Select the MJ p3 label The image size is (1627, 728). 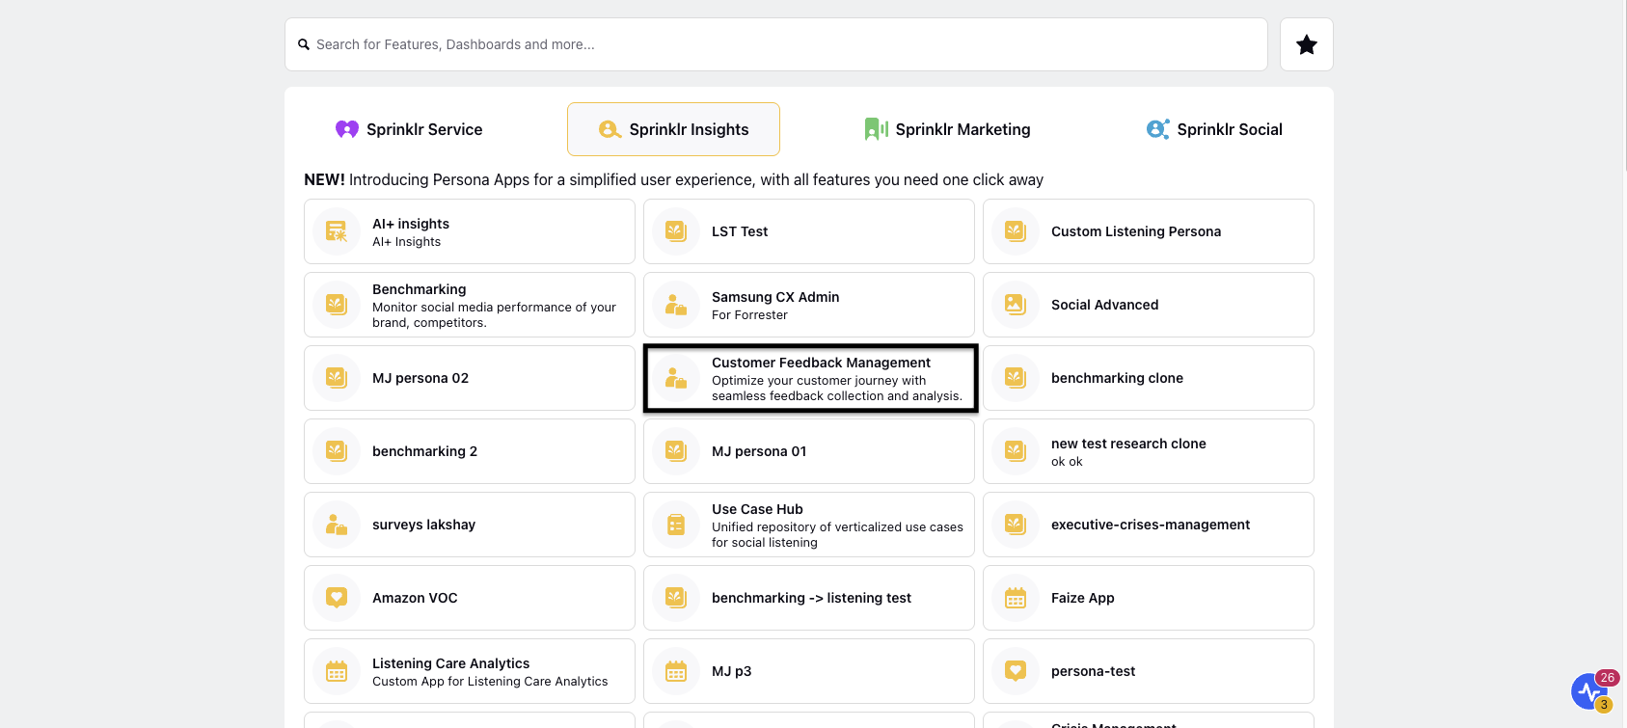coord(731,671)
